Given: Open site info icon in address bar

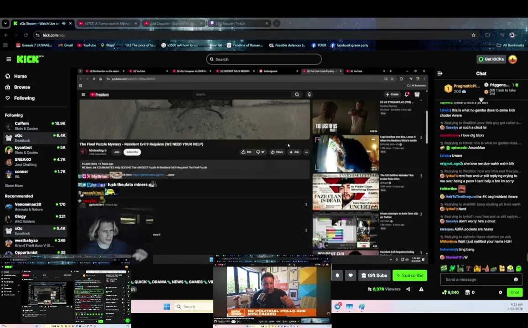Looking at the screenshot, I should (38, 35).
